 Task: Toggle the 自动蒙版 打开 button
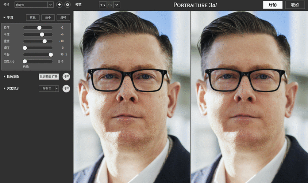(49, 76)
